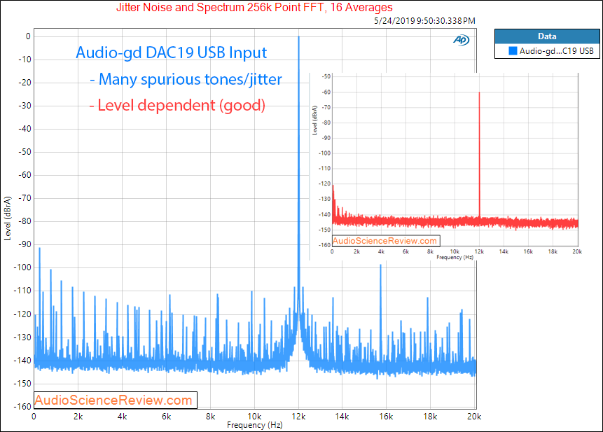Click the 0 tick label on the main y-axis
Viewport: 603px width, 432px height.
(x=28, y=36)
